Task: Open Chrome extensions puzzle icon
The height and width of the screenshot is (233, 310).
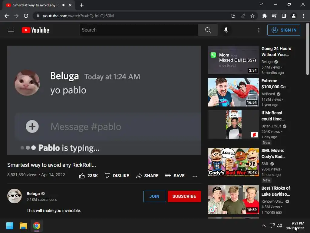Action: coord(264,16)
